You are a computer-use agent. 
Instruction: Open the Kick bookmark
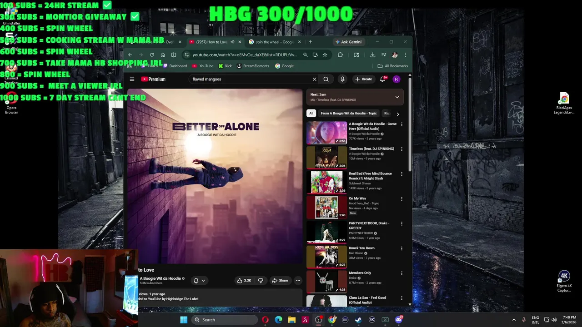(225, 66)
